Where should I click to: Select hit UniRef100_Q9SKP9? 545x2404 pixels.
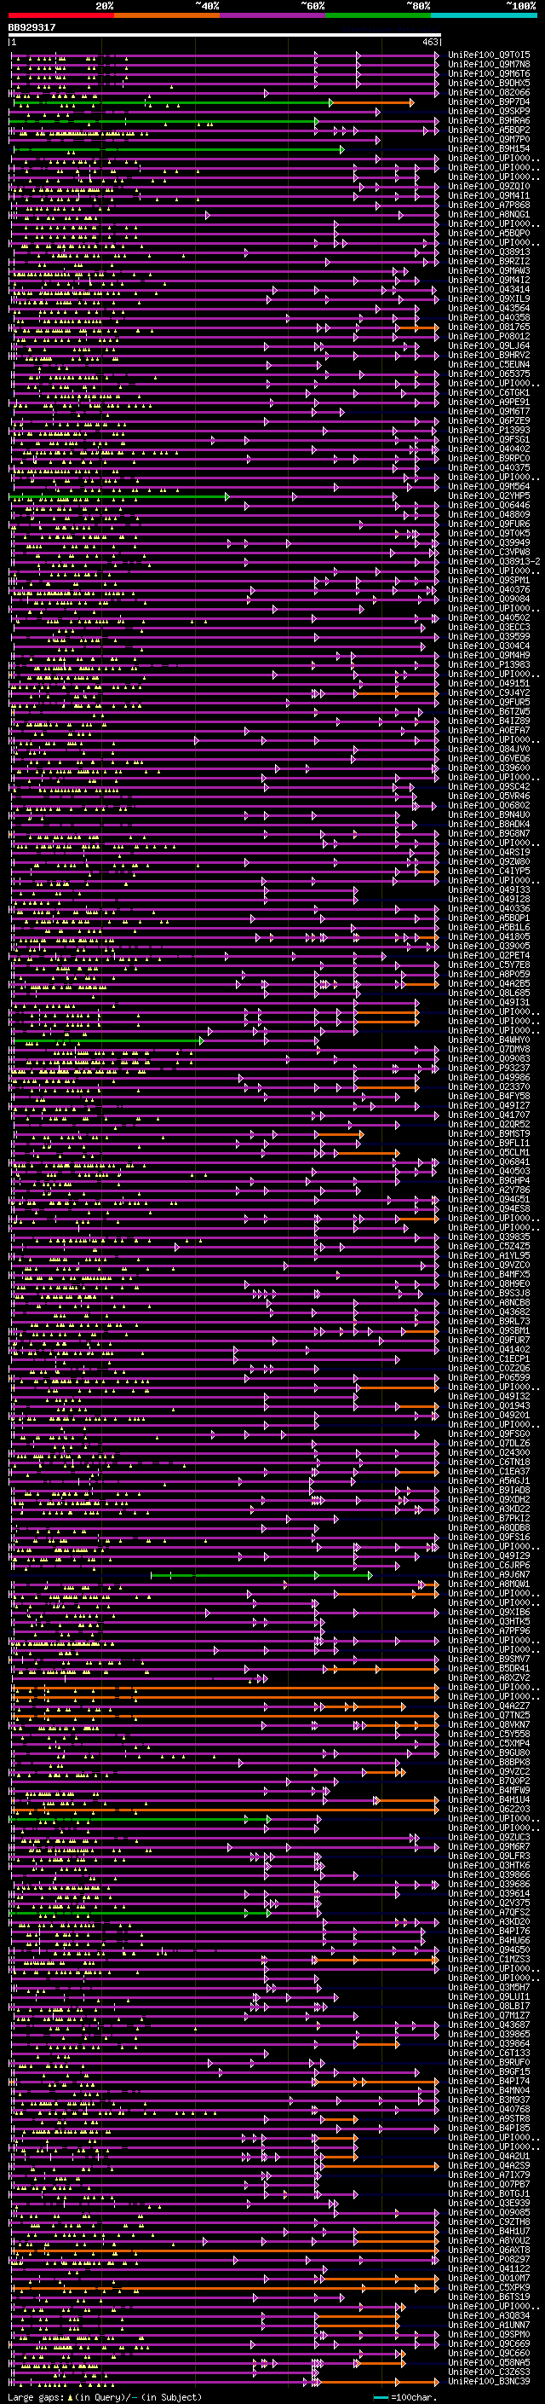click(489, 111)
